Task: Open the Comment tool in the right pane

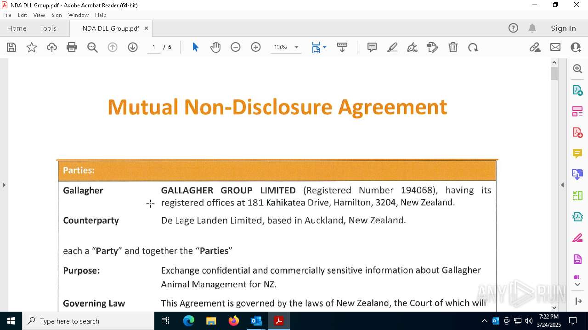Action: click(577, 154)
